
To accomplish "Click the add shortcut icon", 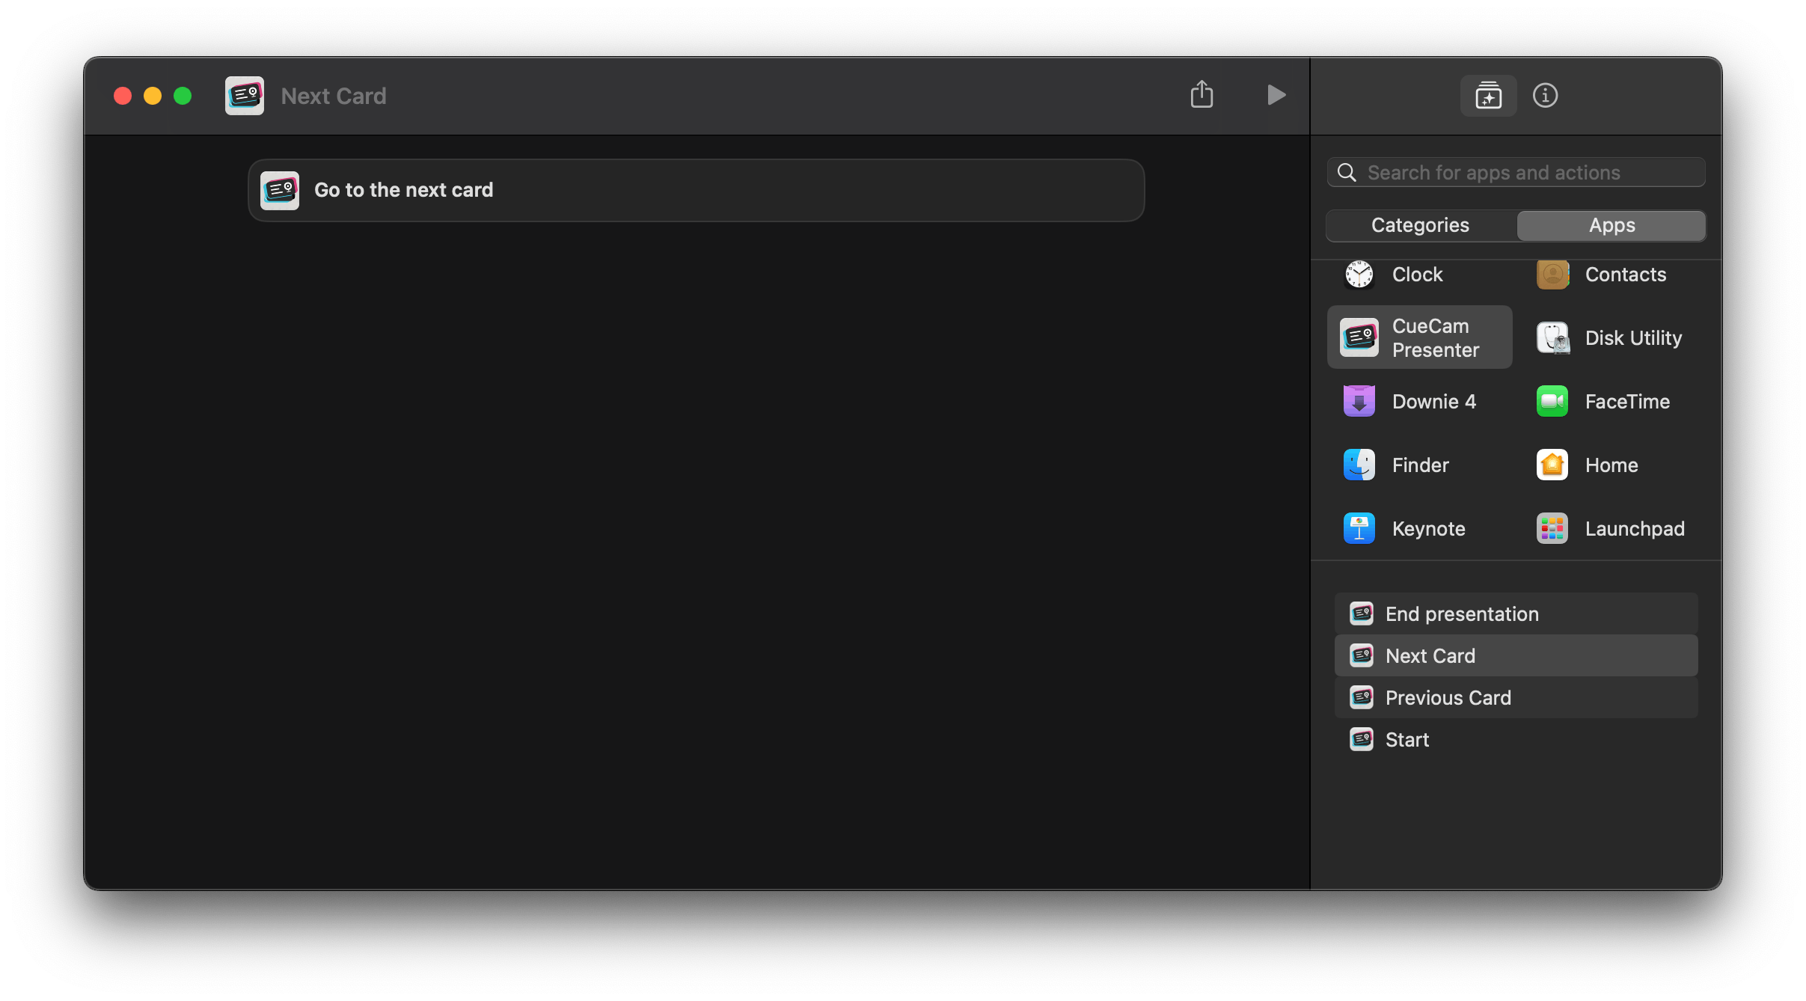I will click(1488, 97).
